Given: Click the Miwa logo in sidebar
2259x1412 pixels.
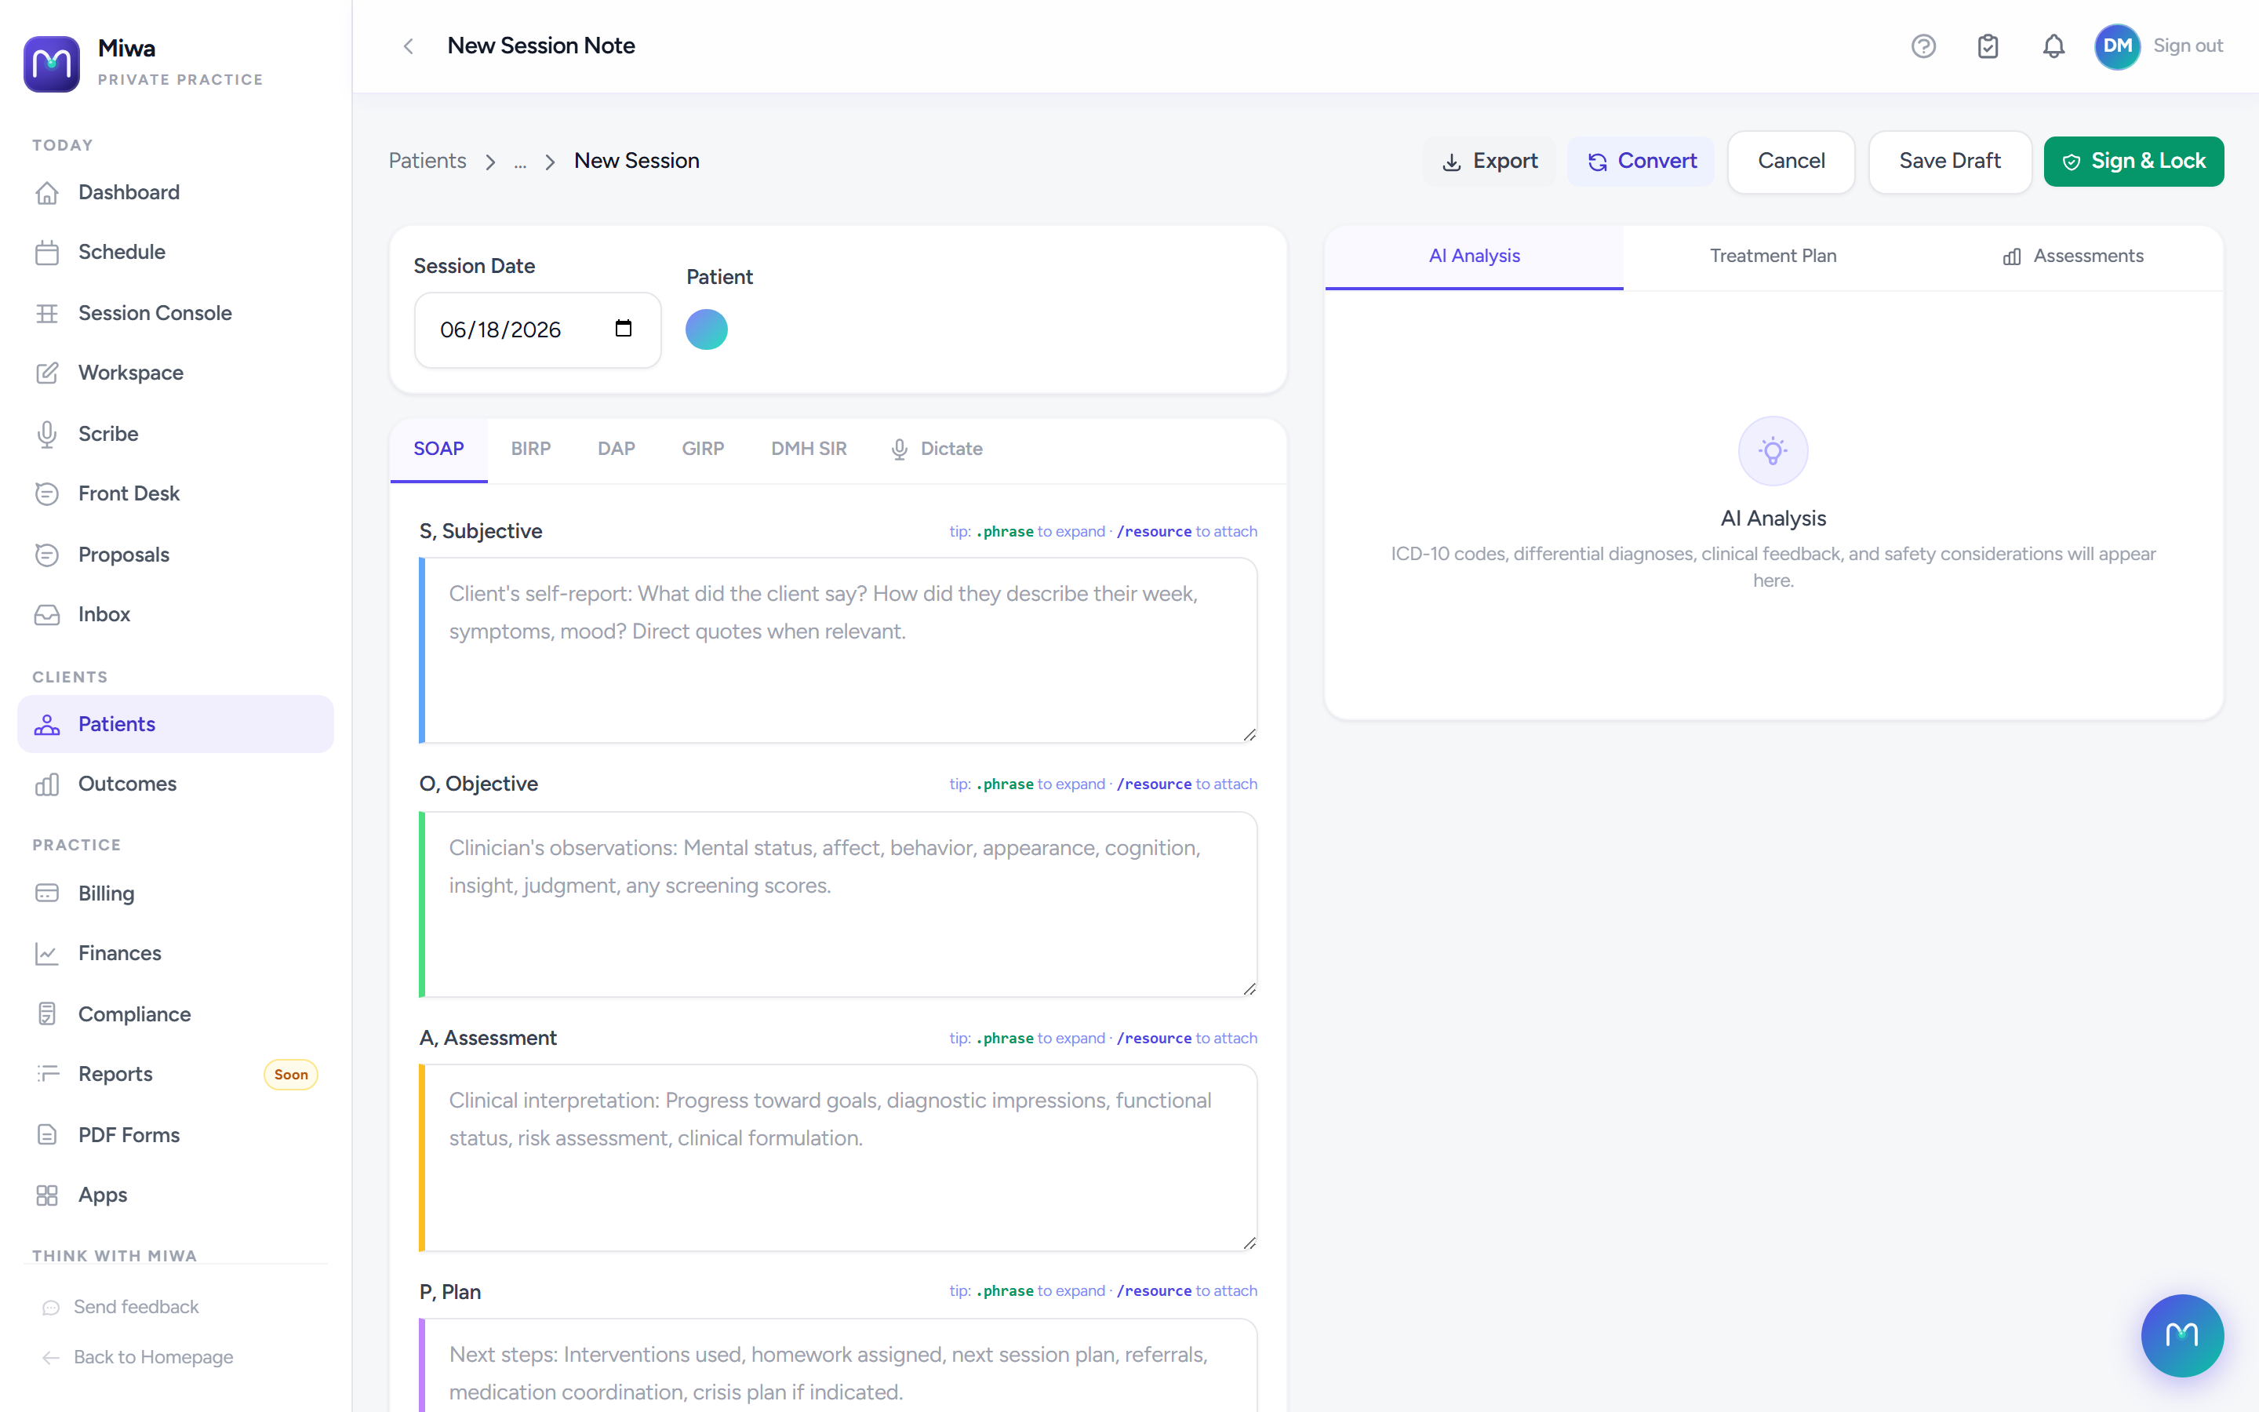Looking at the screenshot, I should (51, 64).
